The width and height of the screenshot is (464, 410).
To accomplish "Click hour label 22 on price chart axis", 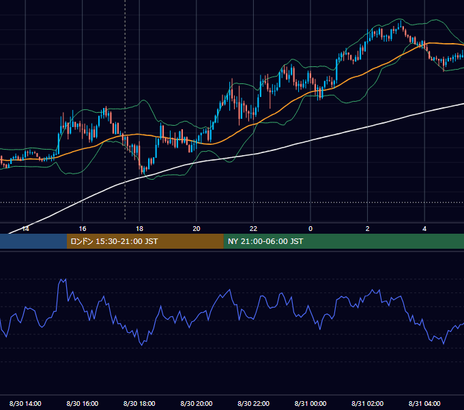I will 254,229.
